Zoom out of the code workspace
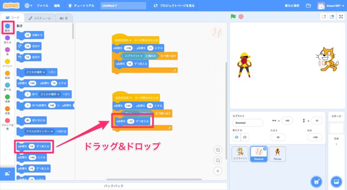This screenshot has height=190, width=347. click(x=218, y=160)
